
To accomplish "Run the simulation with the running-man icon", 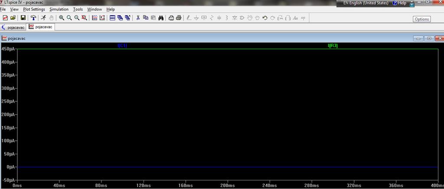I will [43, 18].
